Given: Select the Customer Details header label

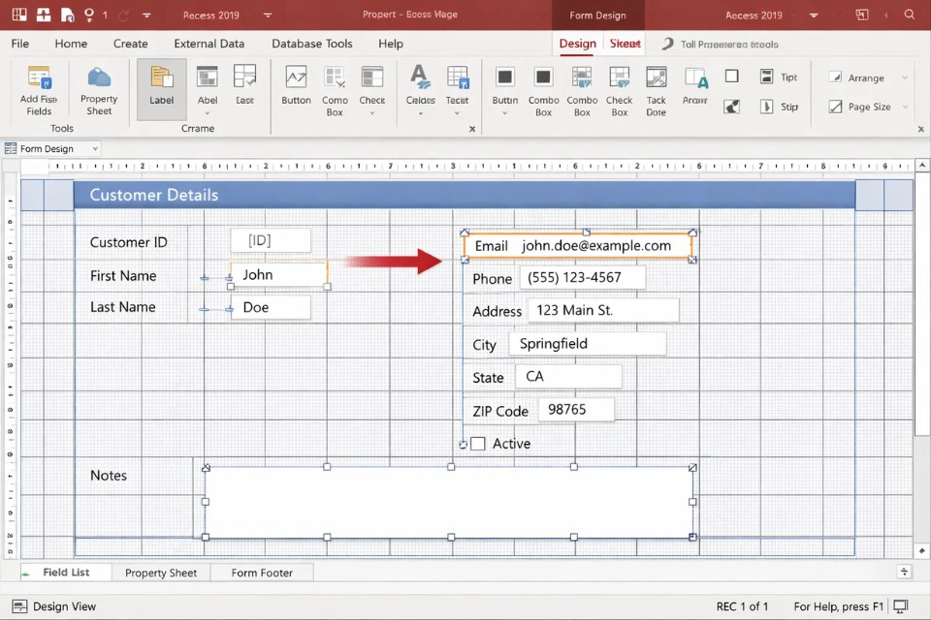Looking at the screenshot, I should tap(154, 195).
